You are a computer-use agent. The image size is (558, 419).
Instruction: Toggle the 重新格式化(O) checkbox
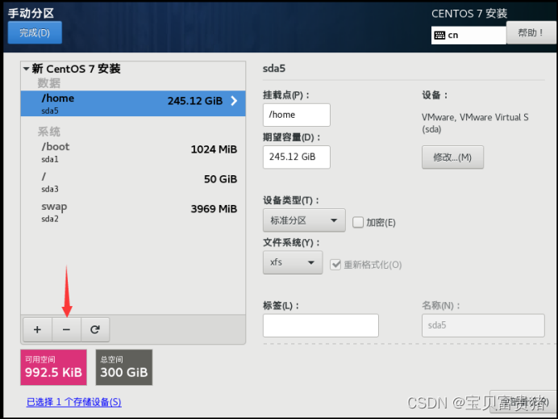pyautogui.click(x=335, y=265)
